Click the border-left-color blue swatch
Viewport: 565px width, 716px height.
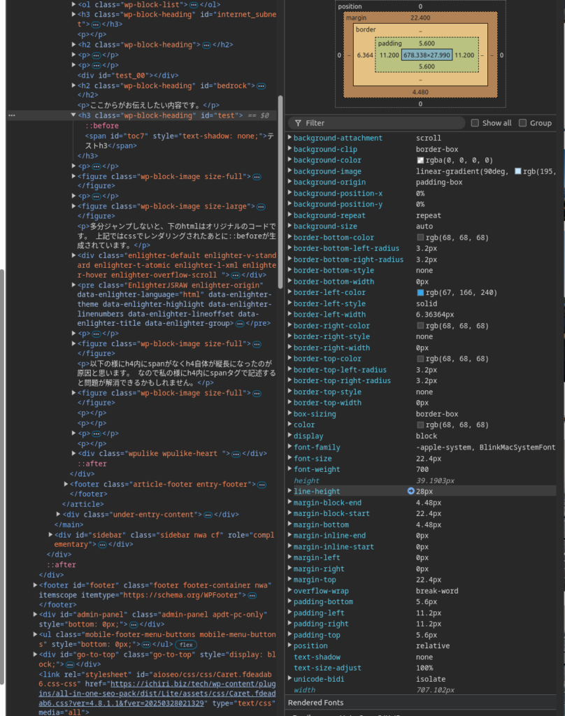pyautogui.click(x=420, y=293)
